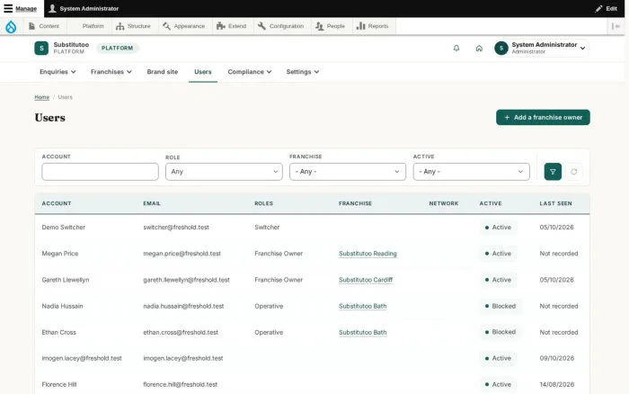
Task: Go to the home icon in the header
Action: tap(479, 49)
